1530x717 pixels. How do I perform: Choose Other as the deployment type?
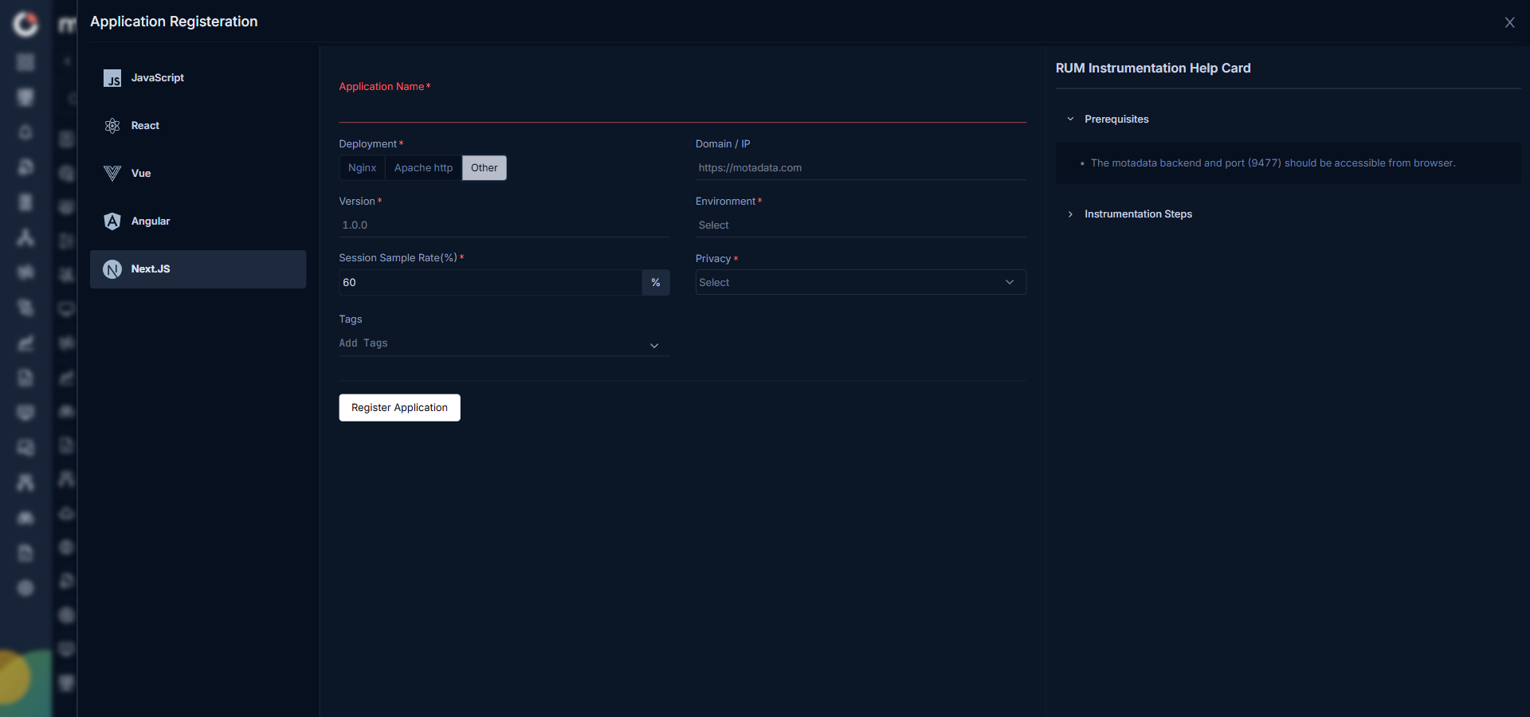click(484, 168)
